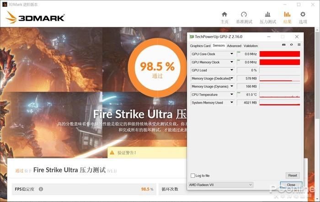Click the GPU Core Clock red graph
The width and height of the screenshot is (320, 202).
tap(280, 54)
